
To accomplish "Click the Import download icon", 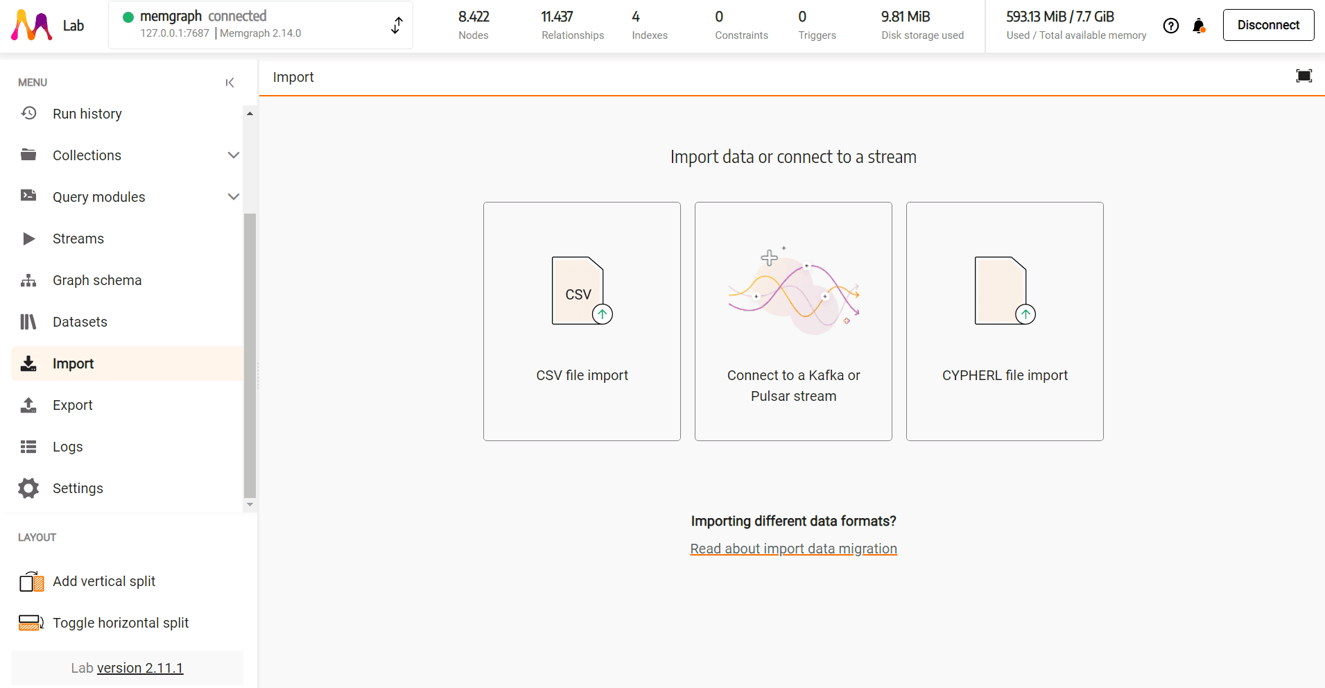I will 28,363.
